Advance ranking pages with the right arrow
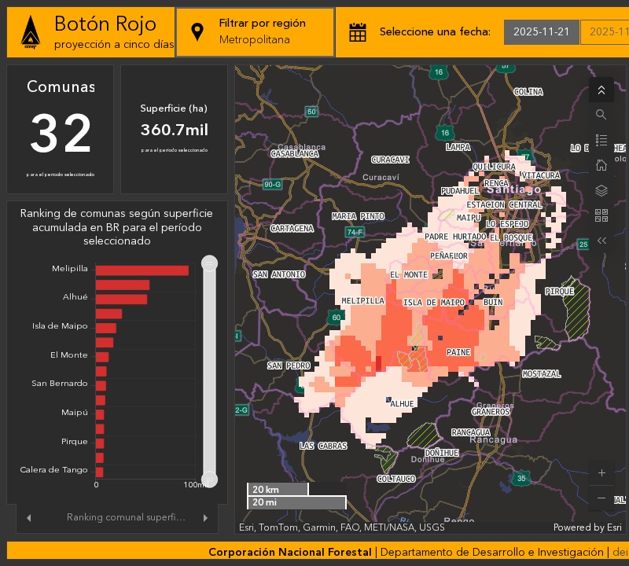 pos(206,517)
